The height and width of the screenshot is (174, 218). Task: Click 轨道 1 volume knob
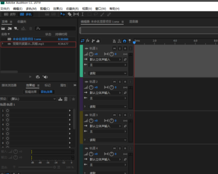(x=91, y=54)
